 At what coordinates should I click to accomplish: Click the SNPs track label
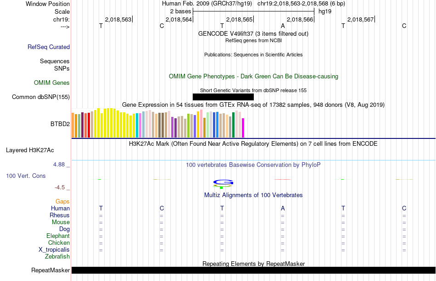pyautogui.click(x=62, y=68)
